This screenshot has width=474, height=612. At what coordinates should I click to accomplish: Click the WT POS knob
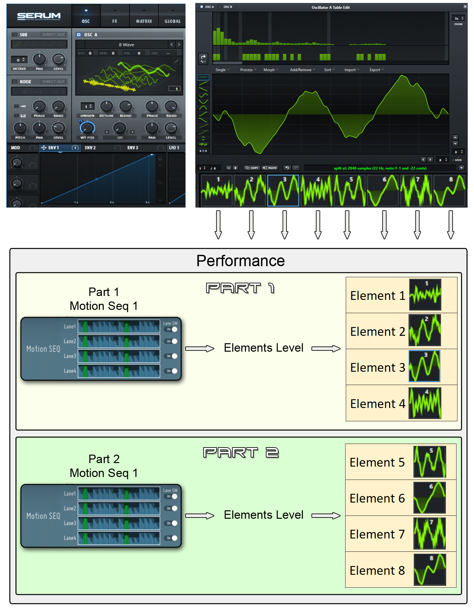pyautogui.click(x=87, y=127)
